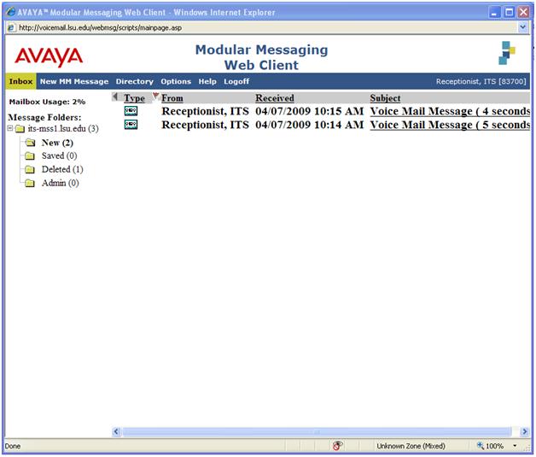This screenshot has height=457, width=536.
Task: Sort messages by Type column
Action: (x=134, y=98)
